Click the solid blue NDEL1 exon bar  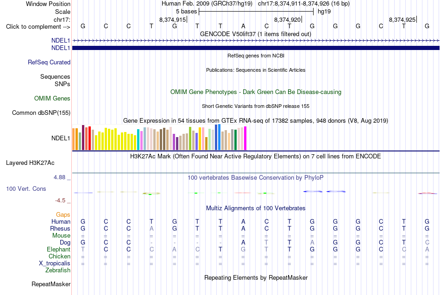click(256, 48)
